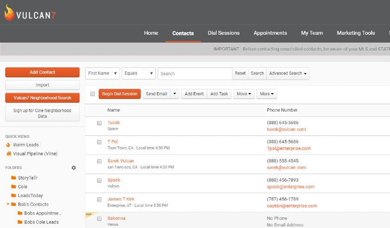
Task: Click the LeadsToday folder icon
Action: point(13,195)
